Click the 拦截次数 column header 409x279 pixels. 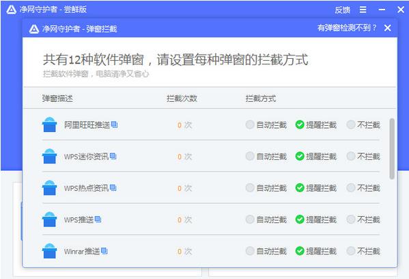tap(182, 98)
